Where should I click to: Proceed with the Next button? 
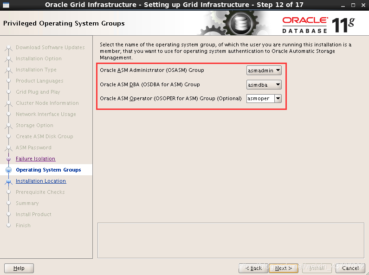tap(284, 268)
